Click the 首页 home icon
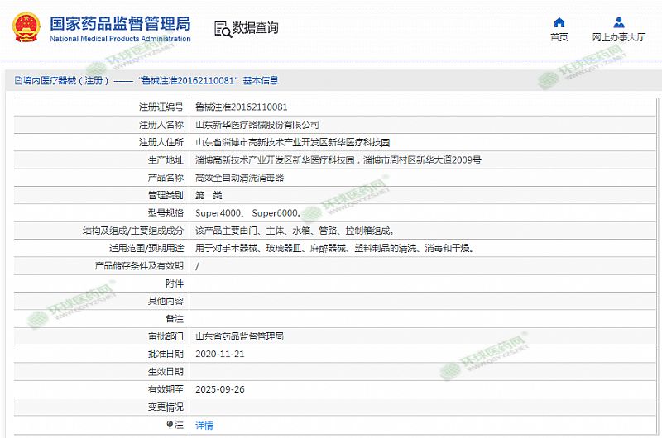Viewport: 662px width, 438px height. [x=559, y=22]
